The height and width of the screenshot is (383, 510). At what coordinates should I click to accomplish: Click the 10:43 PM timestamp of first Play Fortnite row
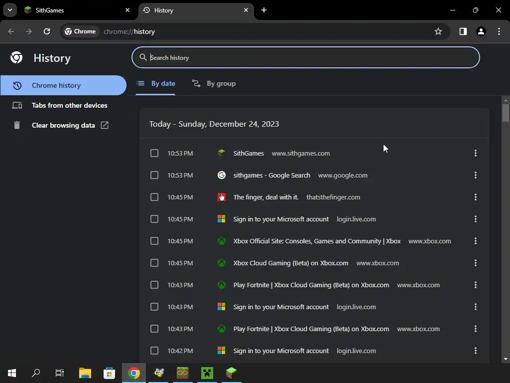(x=180, y=285)
